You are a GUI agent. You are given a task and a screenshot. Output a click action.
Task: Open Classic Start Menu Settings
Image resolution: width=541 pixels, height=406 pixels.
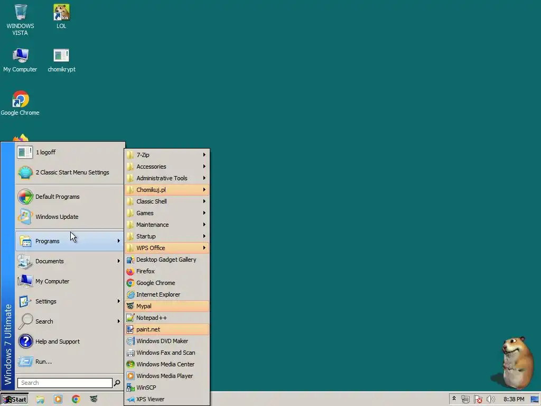click(69, 172)
